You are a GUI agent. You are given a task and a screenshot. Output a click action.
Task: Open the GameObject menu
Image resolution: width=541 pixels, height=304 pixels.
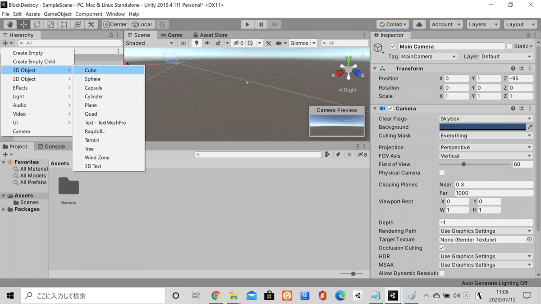(57, 14)
